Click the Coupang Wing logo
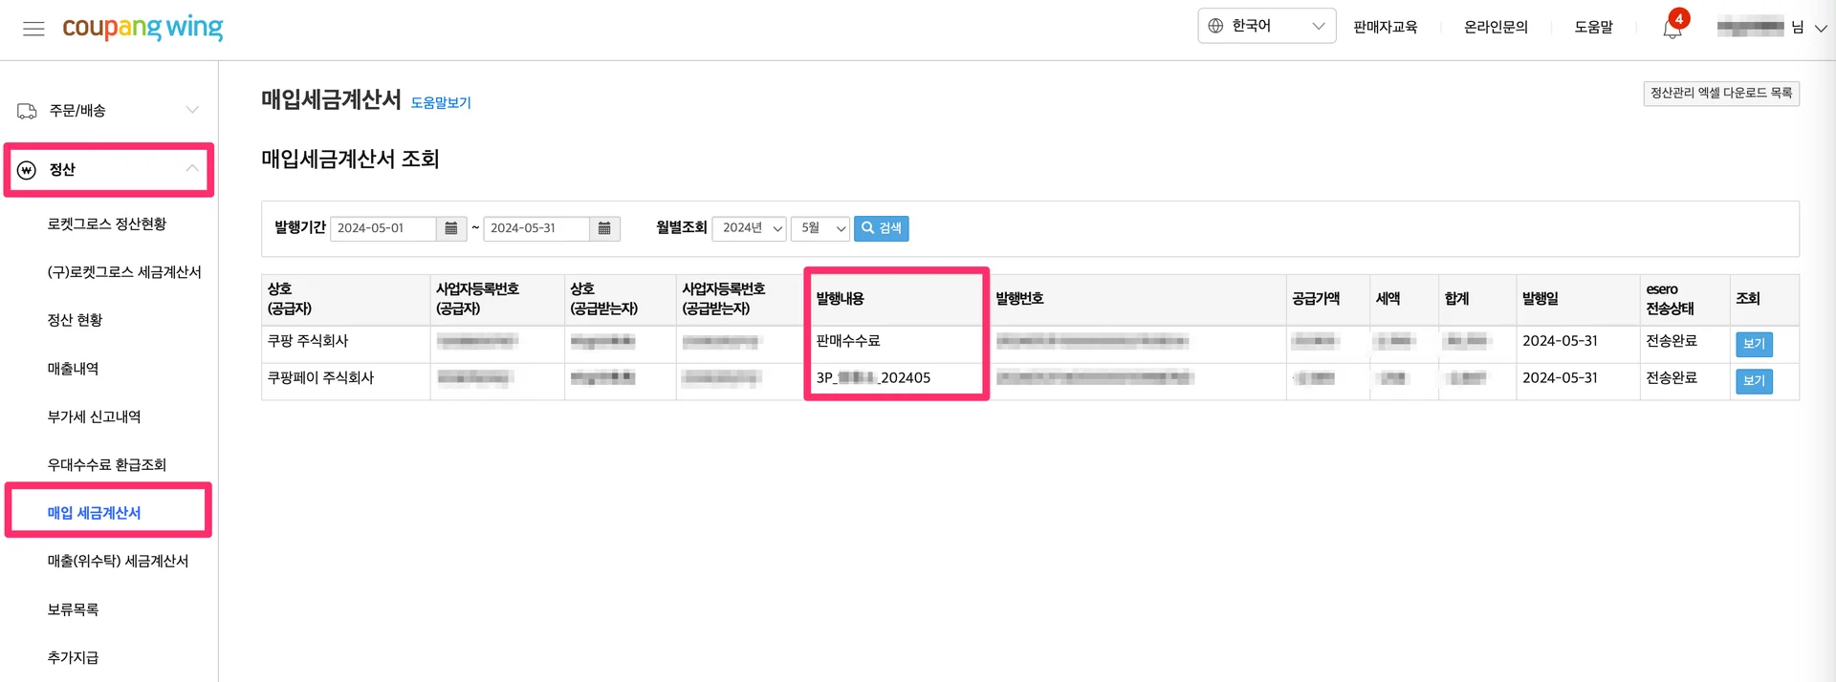Screen dimensions: 1836x682 click(x=142, y=28)
